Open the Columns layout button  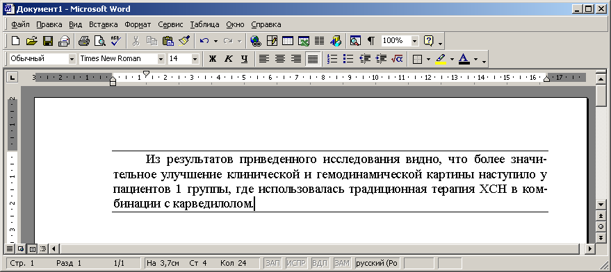point(320,40)
